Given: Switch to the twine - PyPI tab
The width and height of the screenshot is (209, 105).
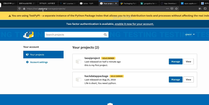Looking at the screenshot, I should [89, 4].
